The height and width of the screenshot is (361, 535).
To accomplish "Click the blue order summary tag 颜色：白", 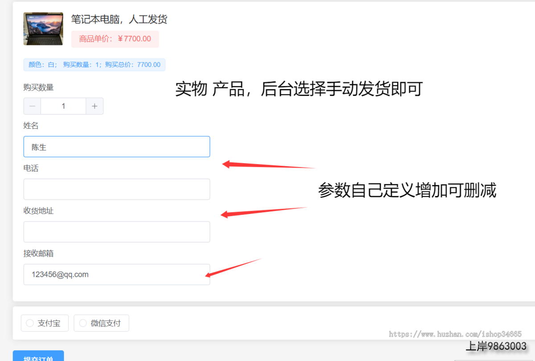I will [x=94, y=65].
